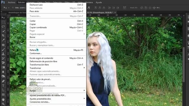
Task: Select the Path Selection tool
Action: (3, 90)
